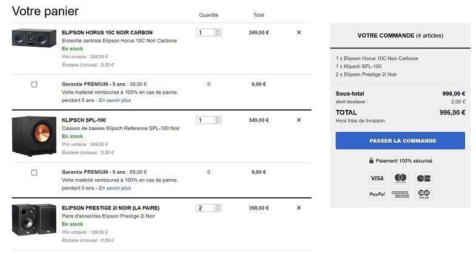
Task: Open En savoir plus for 69,00 € warranty
Action: (x=115, y=188)
